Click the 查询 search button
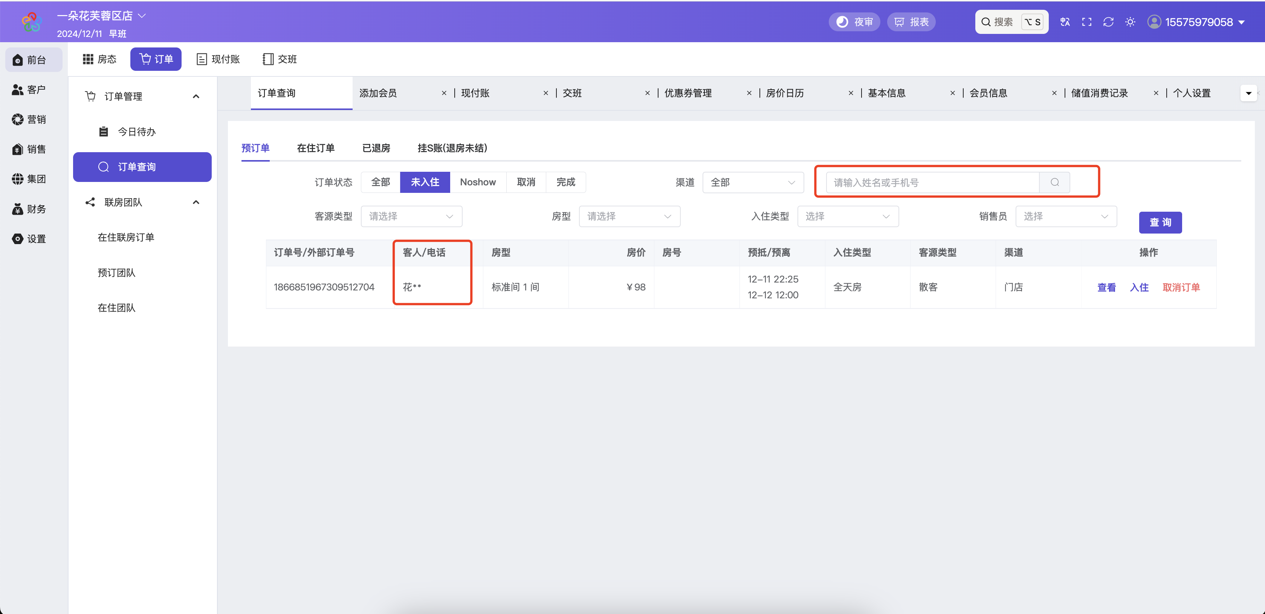Screen dimensions: 1265x614 1160,223
